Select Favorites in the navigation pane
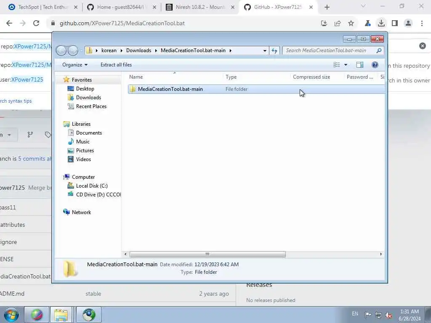The width and height of the screenshot is (431, 323). (x=82, y=80)
